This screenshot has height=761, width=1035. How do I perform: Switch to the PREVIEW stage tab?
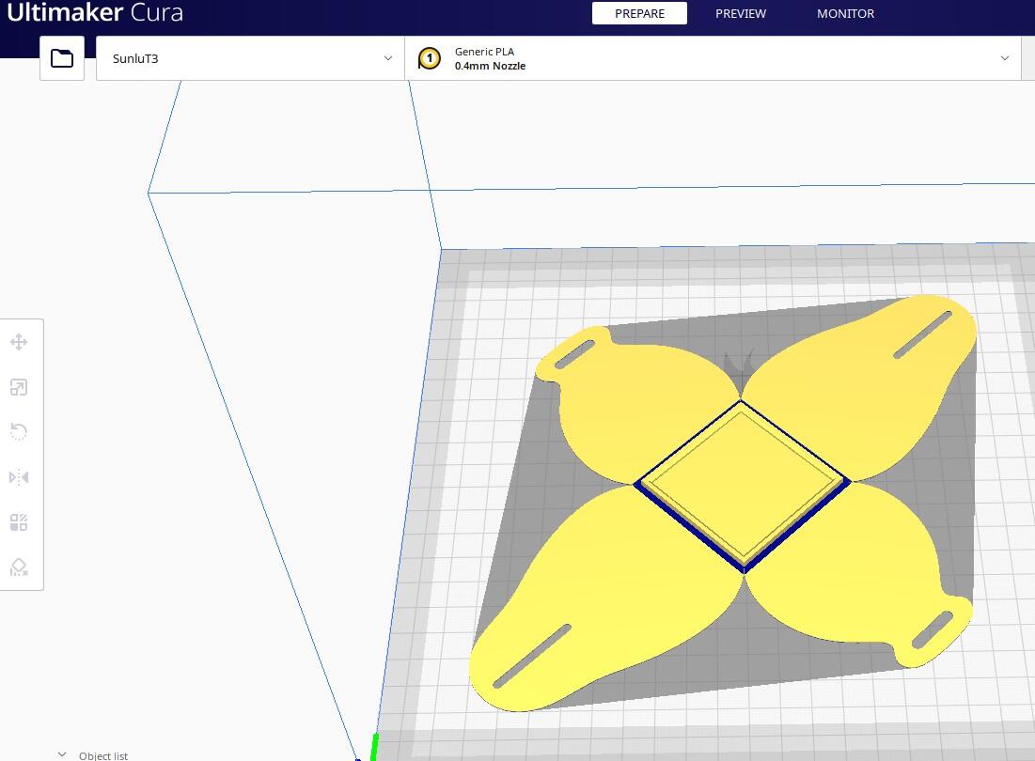pyautogui.click(x=741, y=13)
